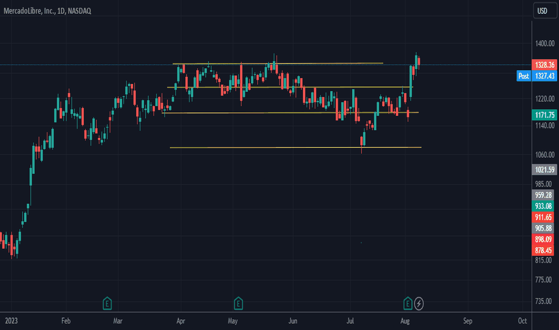Click the Jul label on time axis
This screenshot has width=559, height=330.
[x=350, y=321]
